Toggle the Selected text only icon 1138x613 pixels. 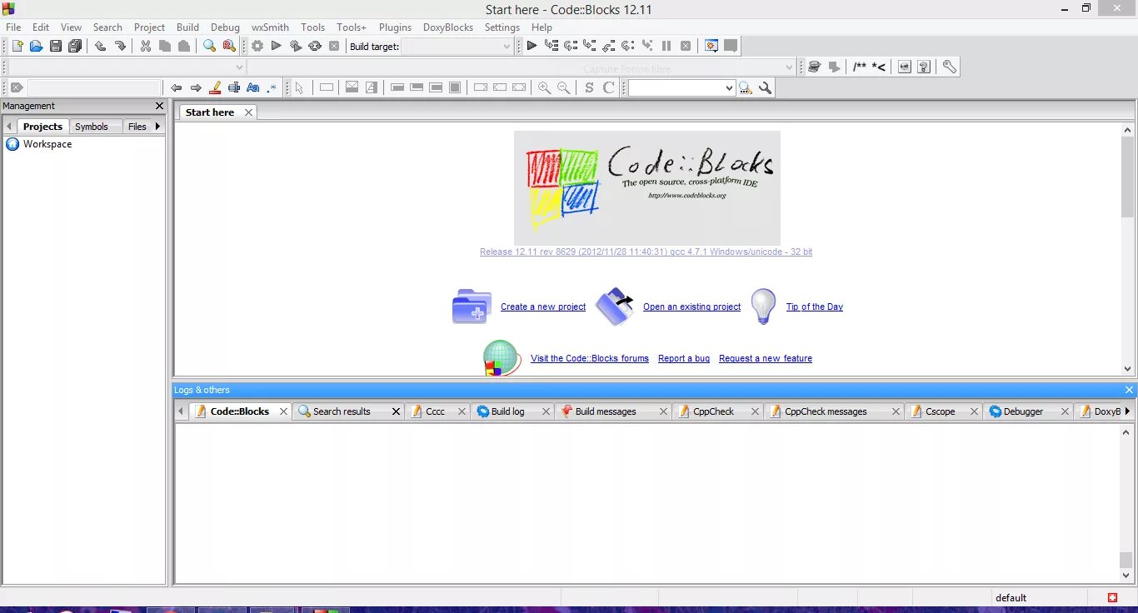[234, 87]
